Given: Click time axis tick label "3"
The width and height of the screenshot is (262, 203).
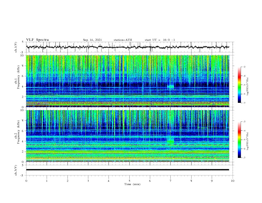Looking at the screenshot, I should (88, 181).
